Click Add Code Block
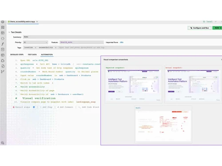 click(89, 107)
